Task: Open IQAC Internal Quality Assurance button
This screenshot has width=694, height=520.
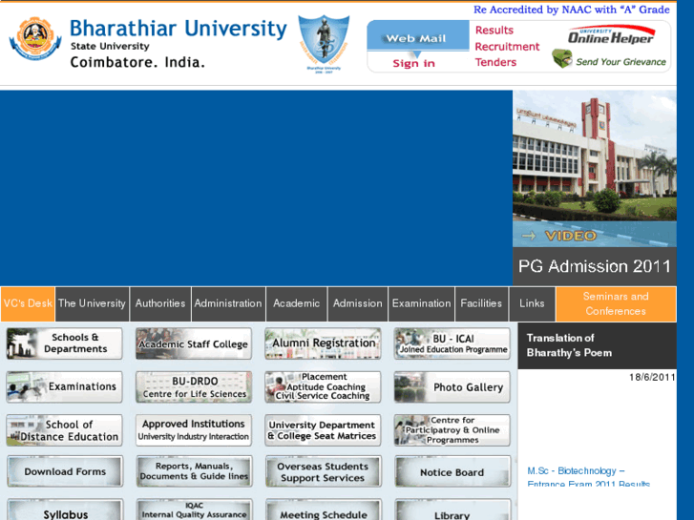Action: (195, 510)
